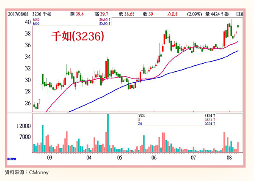Click the stock code 3236 千如 in header
This screenshot has width=254, height=181.
click(42, 14)
